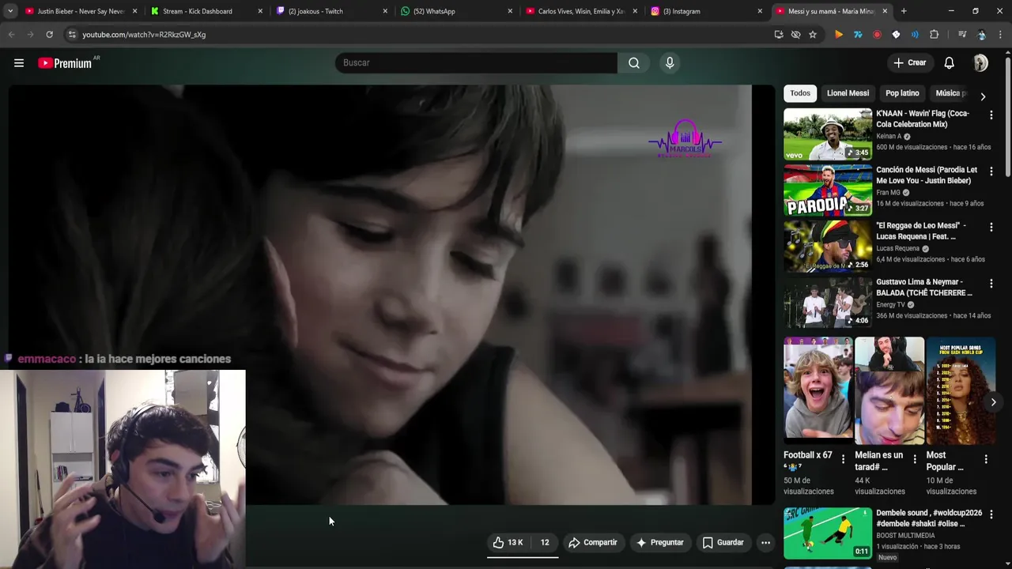Click the search magnifier button
Viewport: 1012px width, 569px height.
(x=634, y=63)
